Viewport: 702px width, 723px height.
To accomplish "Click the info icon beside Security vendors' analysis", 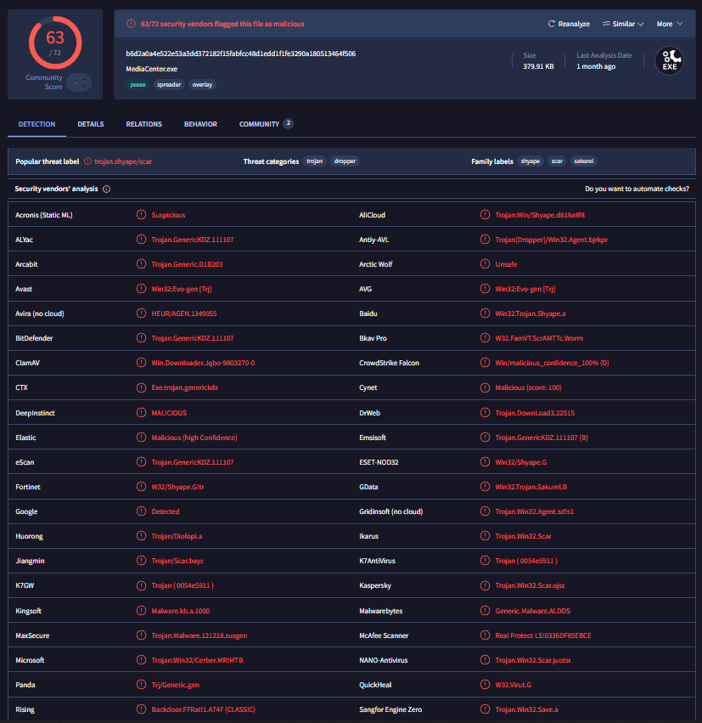I will point(106,189).
